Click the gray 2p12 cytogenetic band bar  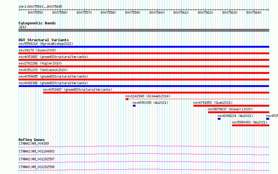[x=144, y=30]
